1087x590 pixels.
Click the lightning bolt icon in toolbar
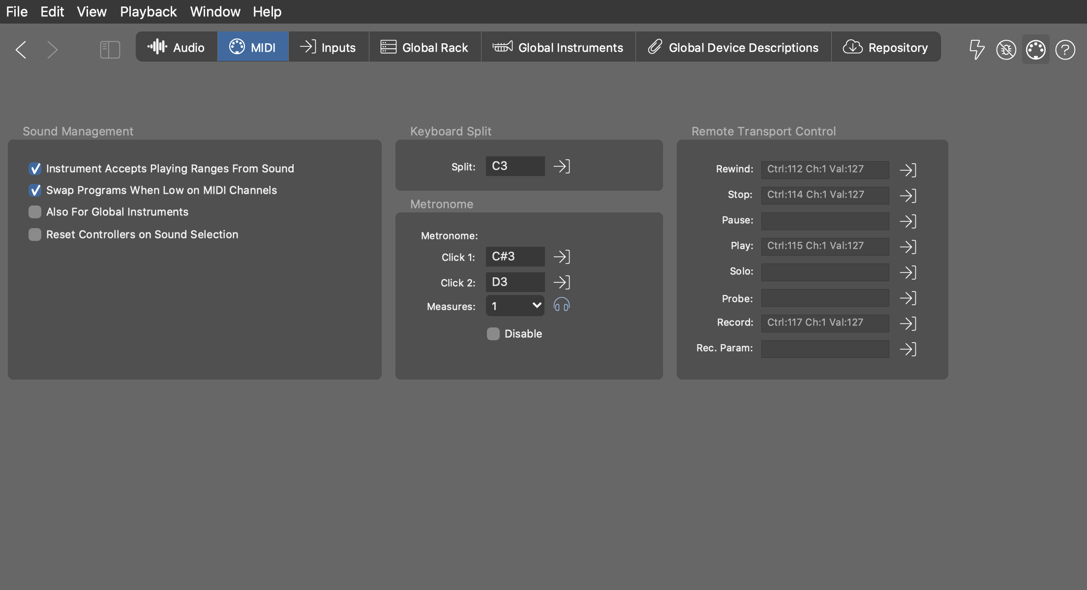[976, 49]
